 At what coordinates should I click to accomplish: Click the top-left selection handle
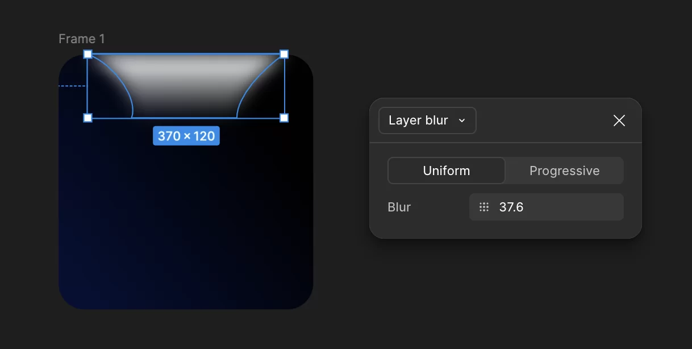[87, 54]
